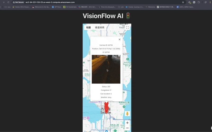Click the Status: 200 text
This screenshot has height=132, width=212.
pos(106,87)
